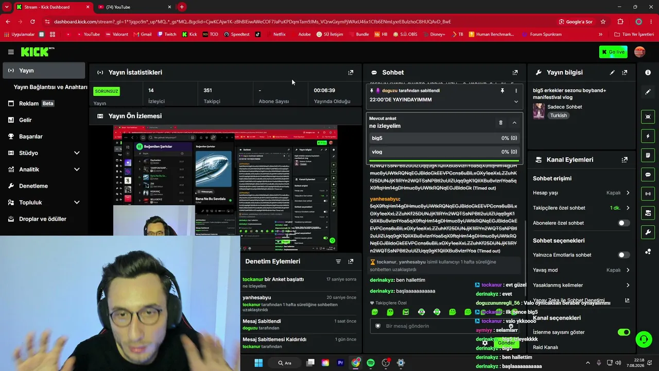Select Yayın in the sidebar
Screen dimensions: 659x371
point(44,71)
